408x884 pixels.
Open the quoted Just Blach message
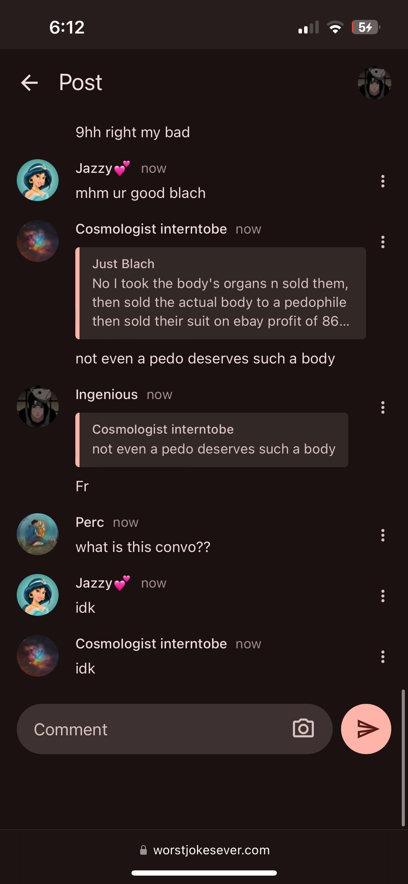(221, 293)
